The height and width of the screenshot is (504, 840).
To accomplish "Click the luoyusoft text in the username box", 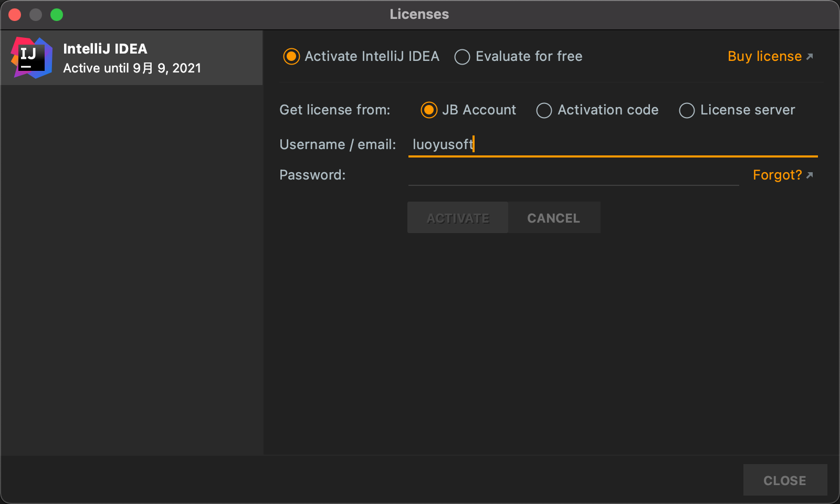I will [442, 144].
